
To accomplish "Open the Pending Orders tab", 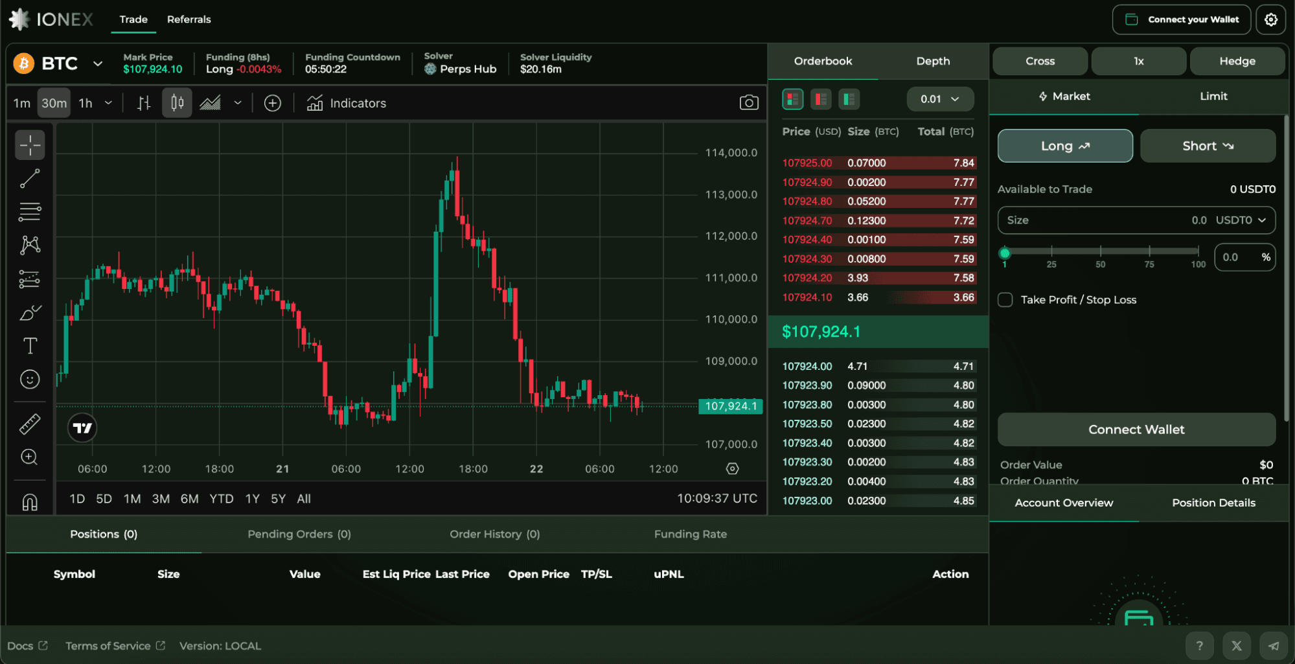I will [299, 534].
